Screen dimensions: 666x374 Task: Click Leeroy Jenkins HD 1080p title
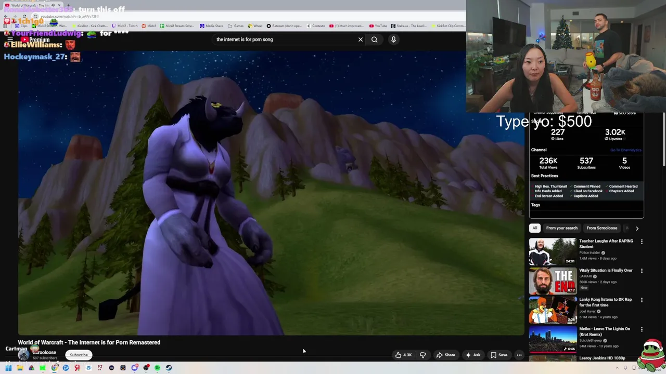602,358
